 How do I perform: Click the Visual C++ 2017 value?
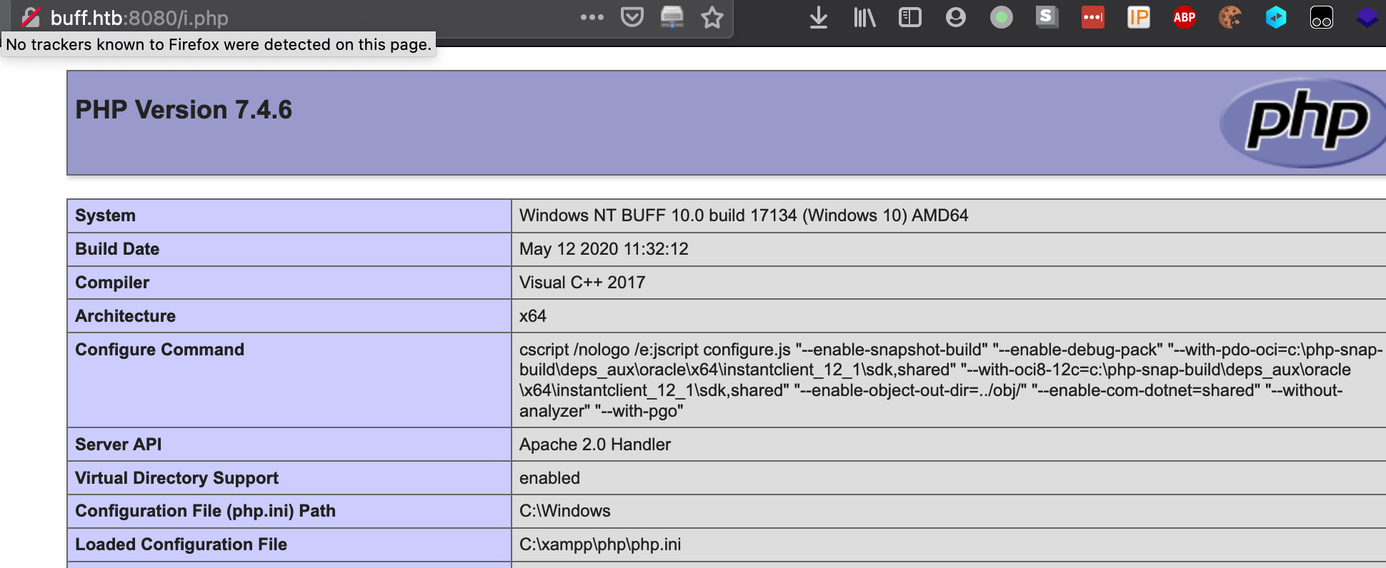(x=582, y=283)
